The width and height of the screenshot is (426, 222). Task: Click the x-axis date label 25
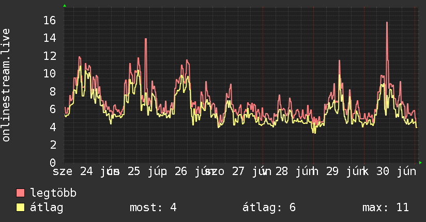coord(134,171)
